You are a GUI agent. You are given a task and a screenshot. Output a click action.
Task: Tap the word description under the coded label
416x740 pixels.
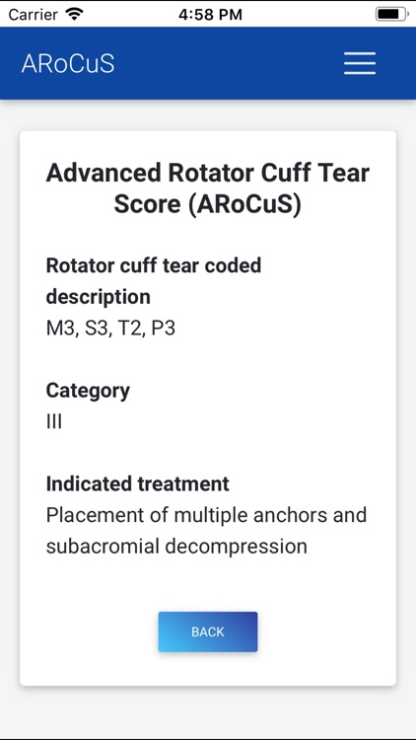[99, 297]
